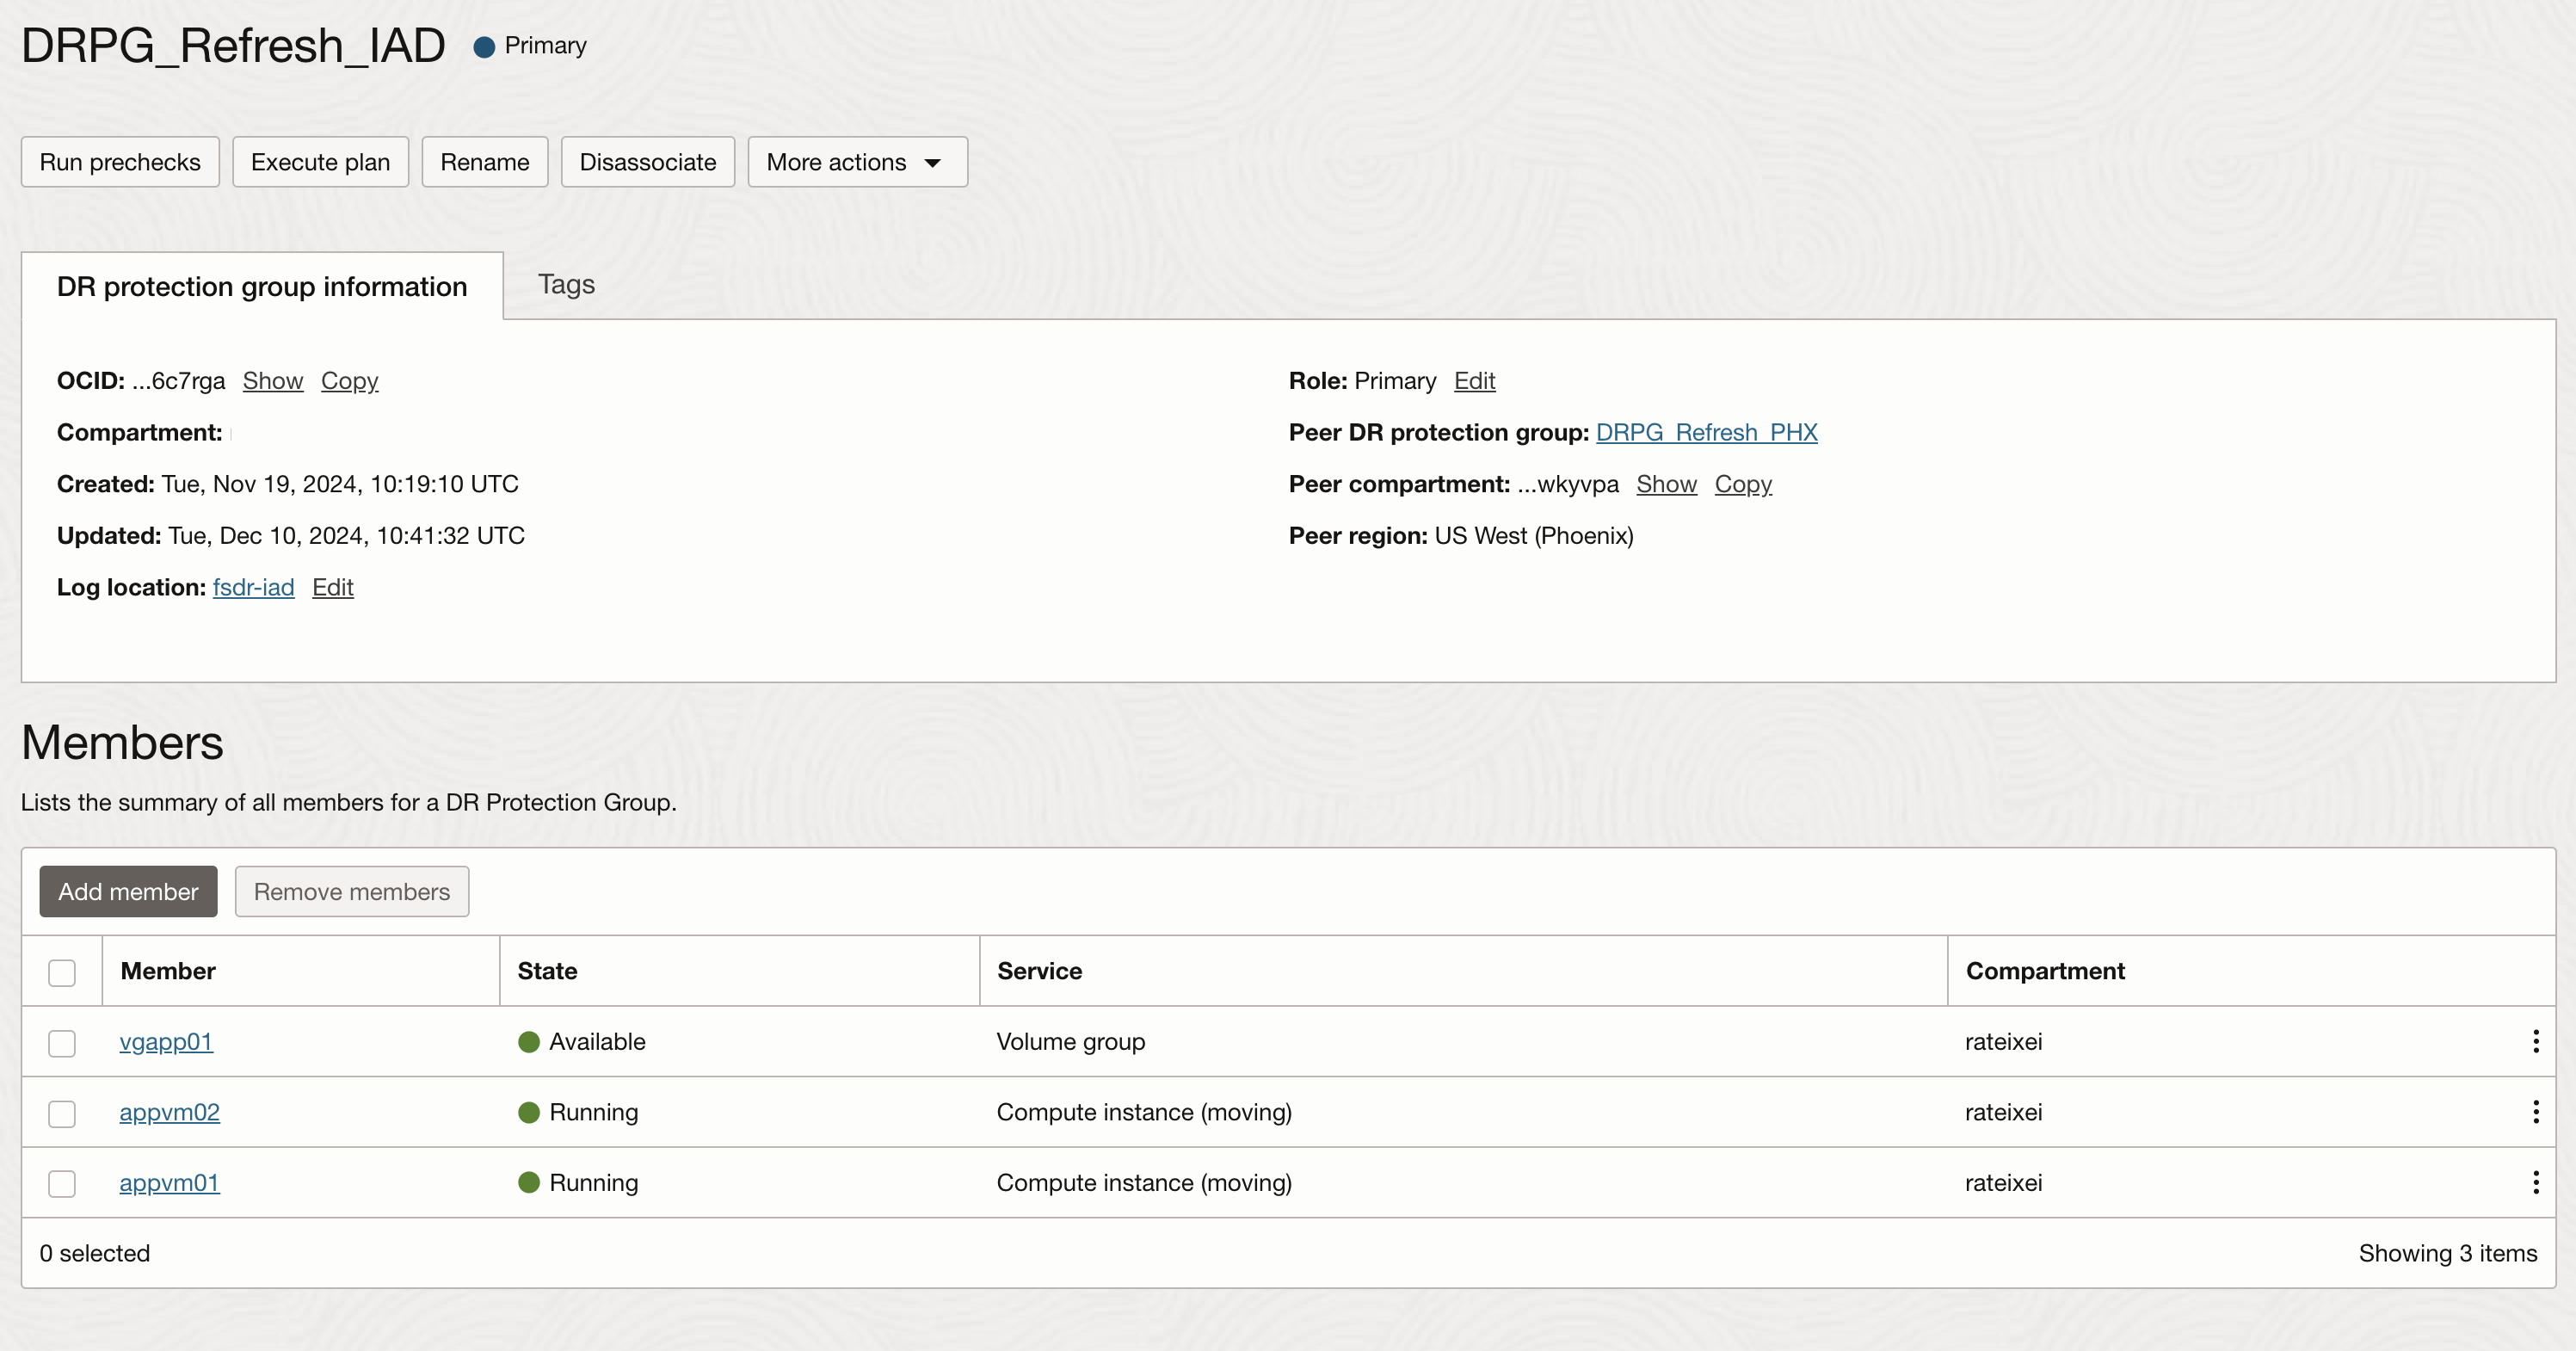Viewport: 2576px width, 1351px height.
Task: Copy the OCID value
Action: (x=349, y=381)
